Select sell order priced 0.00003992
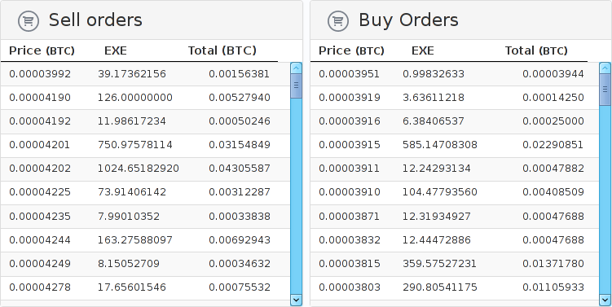Image resolution: width=612 pixels, height=307 pixels. click(145, 74)
